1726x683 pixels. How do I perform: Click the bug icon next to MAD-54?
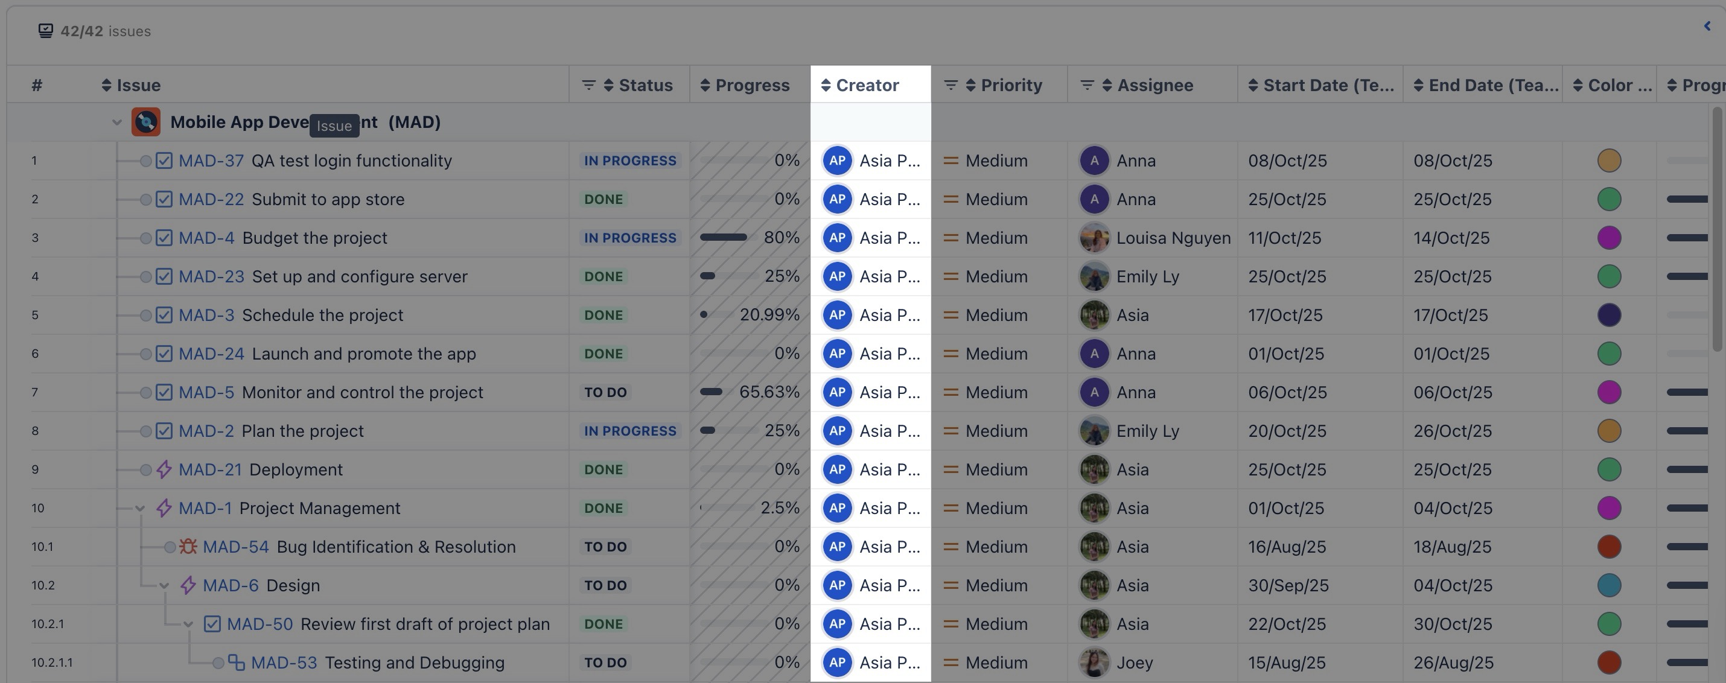pos(188,547)
